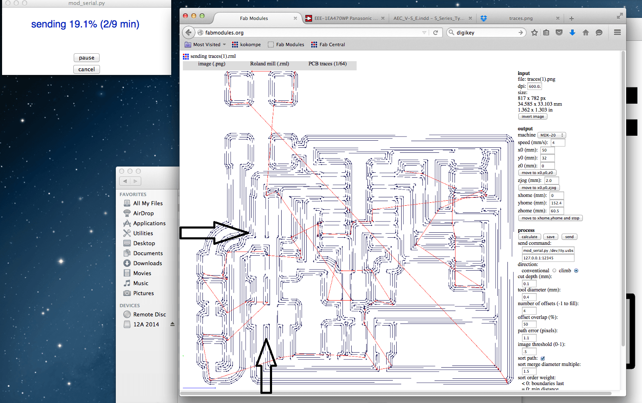This screenshot has width=642, height=403.
Task: Click the digikey search box
Action: tap(485, 32)
